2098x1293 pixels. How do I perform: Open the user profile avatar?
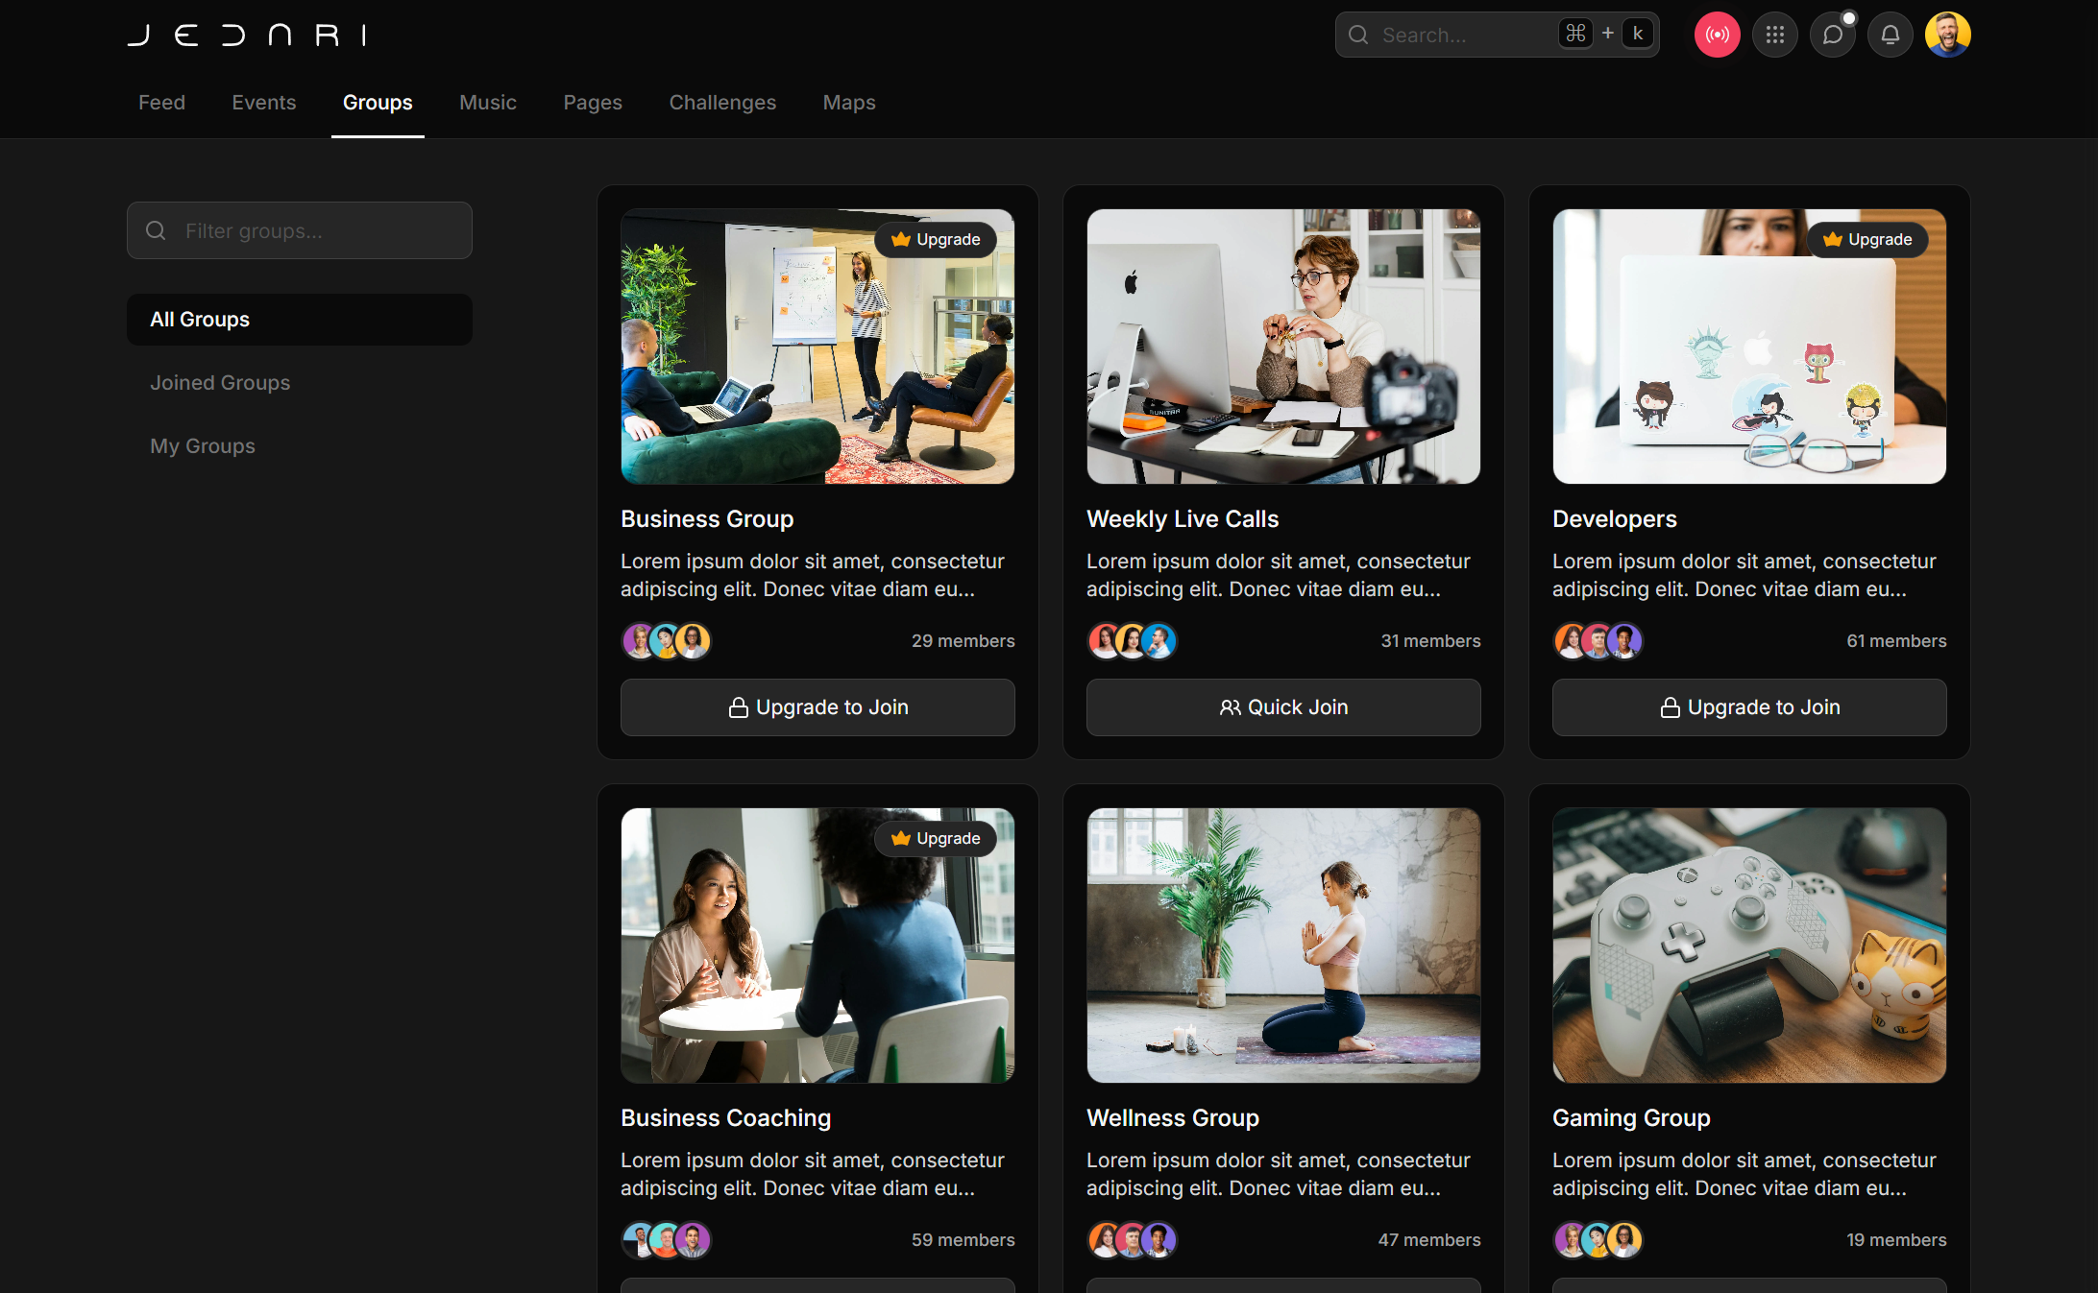pos(1947,35)
